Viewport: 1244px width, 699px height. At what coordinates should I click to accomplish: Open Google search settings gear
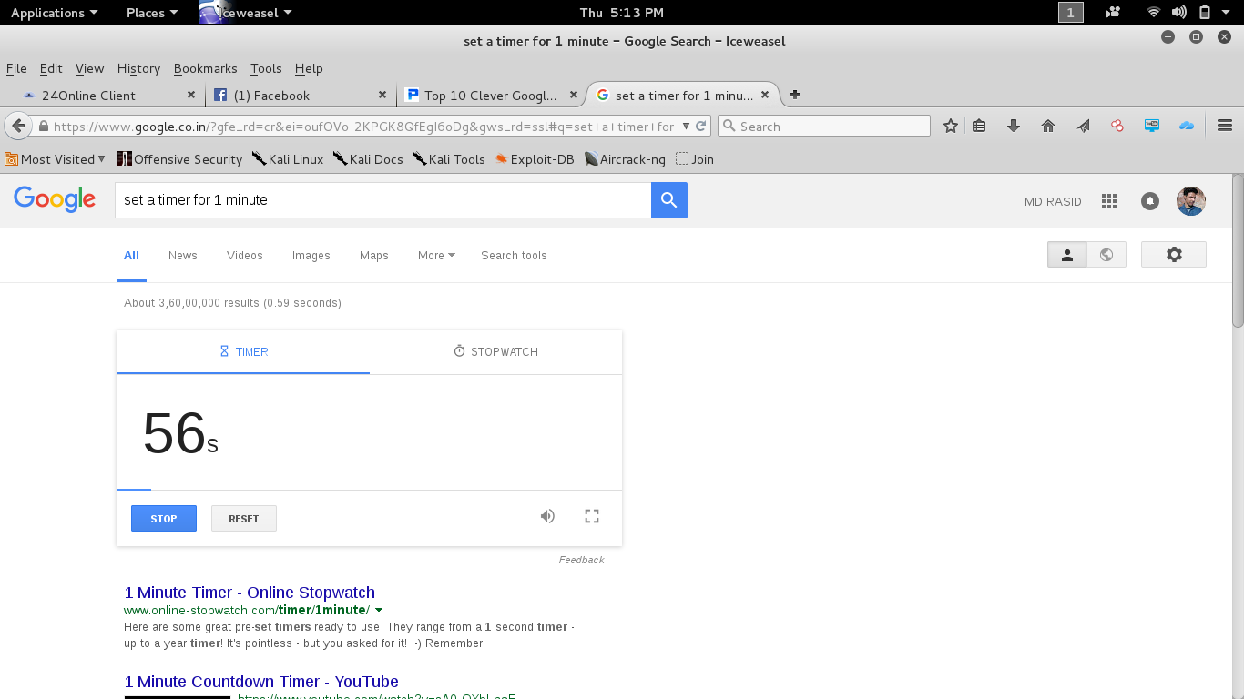click(x=1174, y=255)
